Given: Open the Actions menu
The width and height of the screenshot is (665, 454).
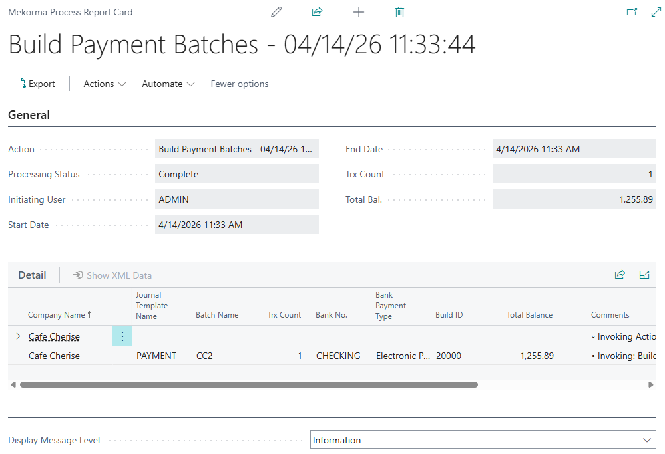Looking at the screenshot, I should pyautogui.click(x=105, y=84).
